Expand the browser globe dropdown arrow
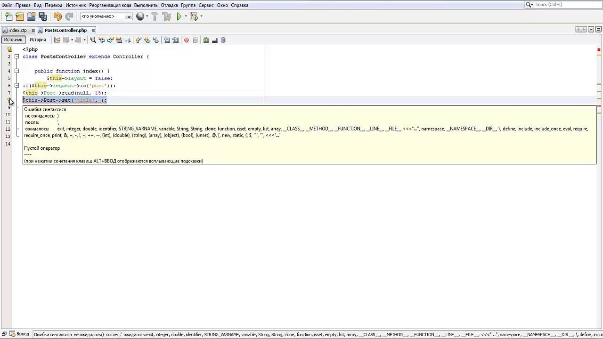This screenshot has width=603, height=339. pyautogui.click(x=147, y=16)
